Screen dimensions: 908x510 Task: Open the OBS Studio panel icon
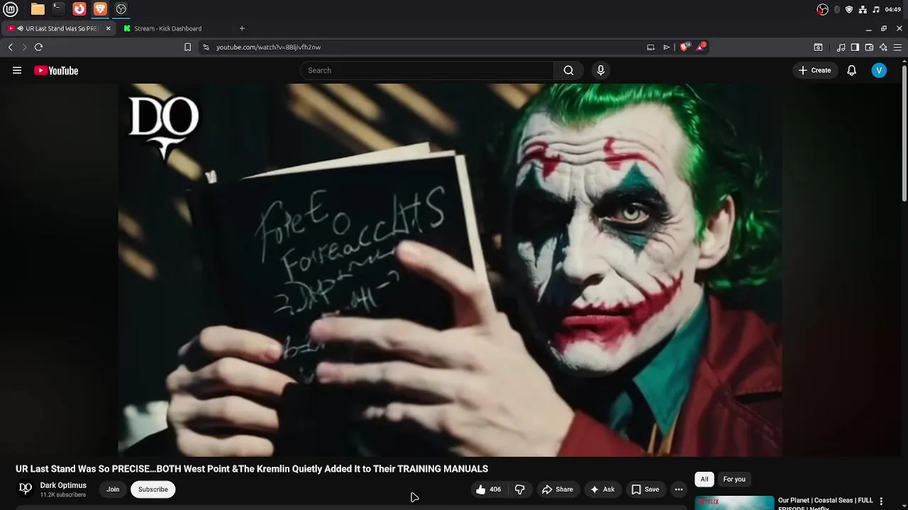[x=121, y=9]
